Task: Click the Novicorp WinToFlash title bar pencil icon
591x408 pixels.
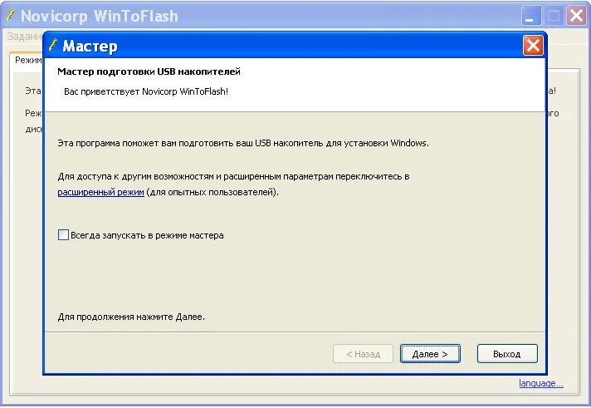Action: coord(11,15)
